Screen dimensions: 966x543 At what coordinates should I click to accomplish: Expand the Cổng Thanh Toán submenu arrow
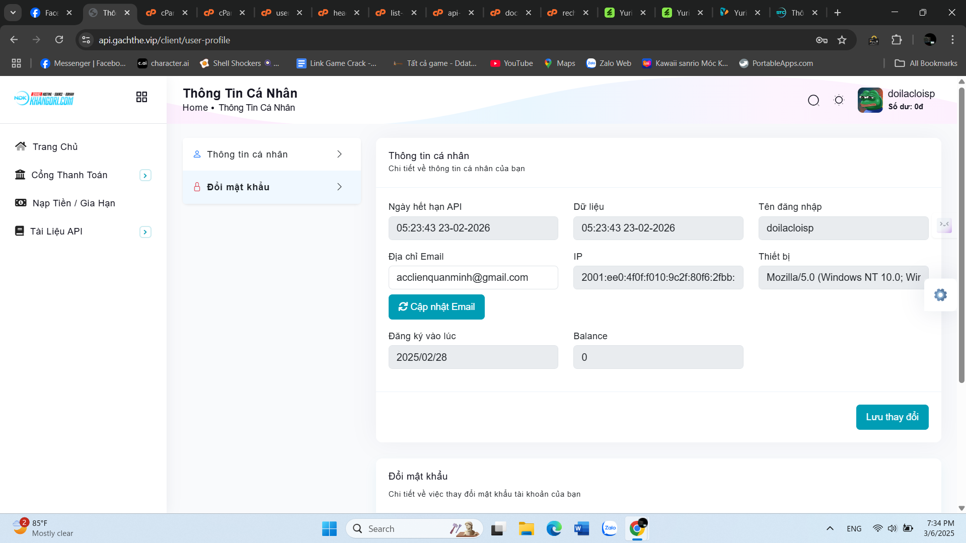coord(145,175)
